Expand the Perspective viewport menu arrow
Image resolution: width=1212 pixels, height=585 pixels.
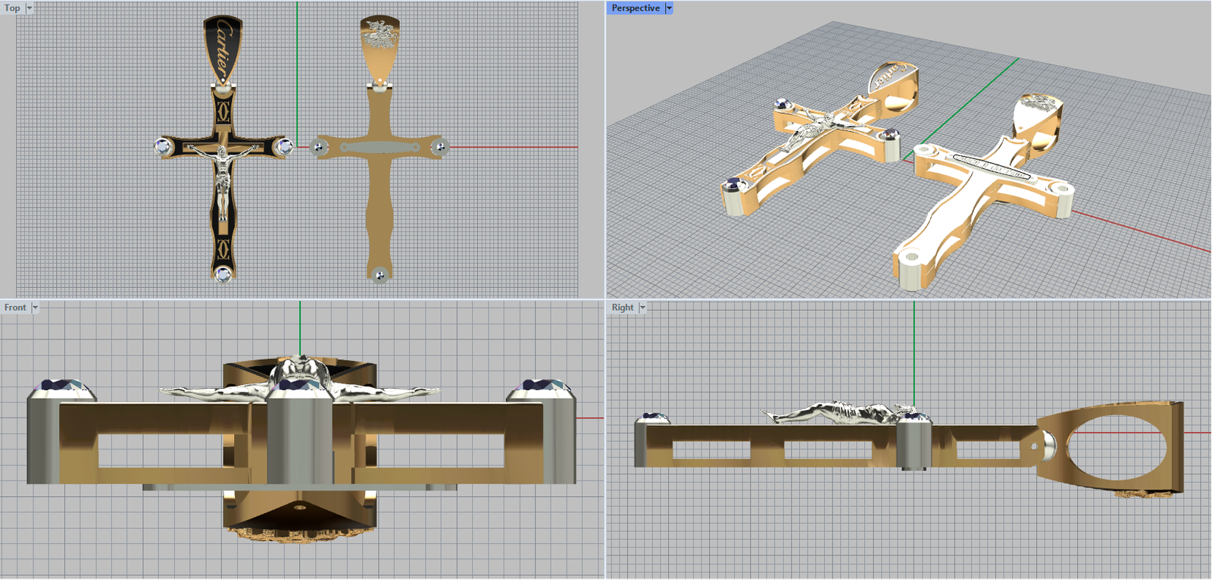pyautogui.click(x=669, y=8)
